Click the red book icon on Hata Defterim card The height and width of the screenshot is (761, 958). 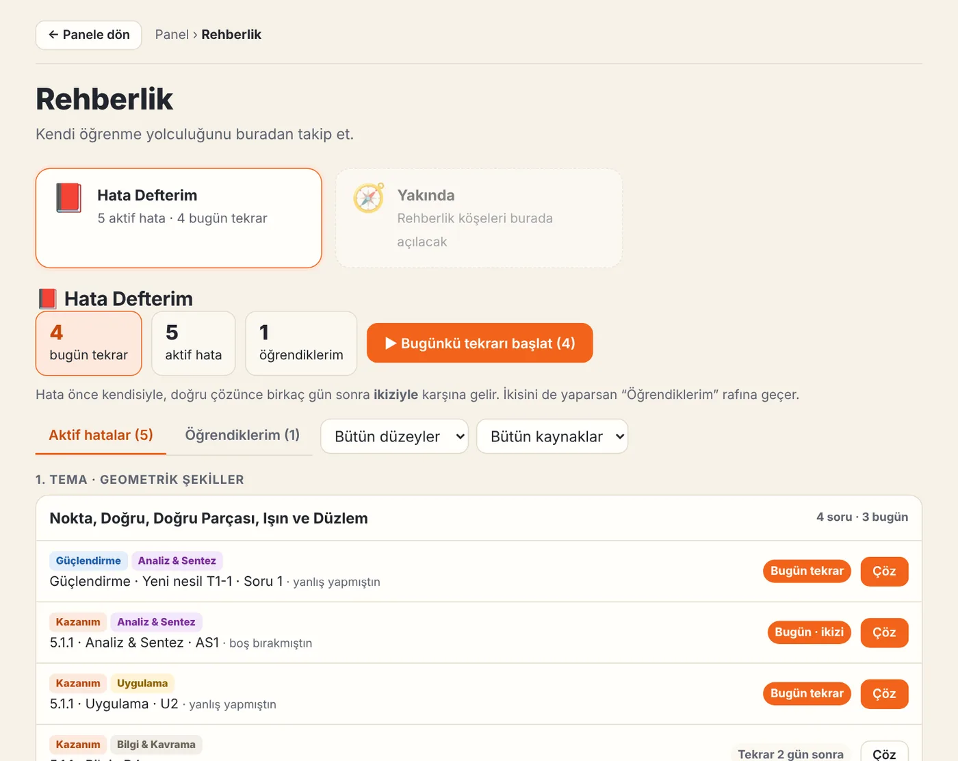pyautogui.click(x=68, y=198)
